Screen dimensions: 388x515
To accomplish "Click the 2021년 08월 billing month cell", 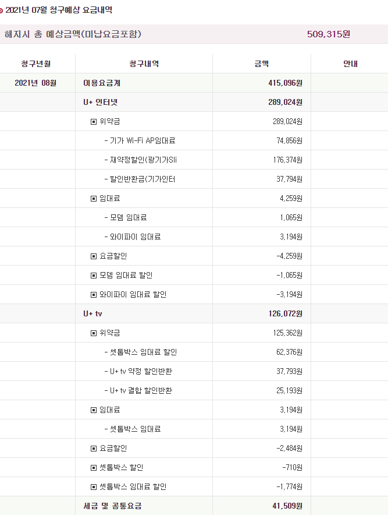I will point(35,83).
